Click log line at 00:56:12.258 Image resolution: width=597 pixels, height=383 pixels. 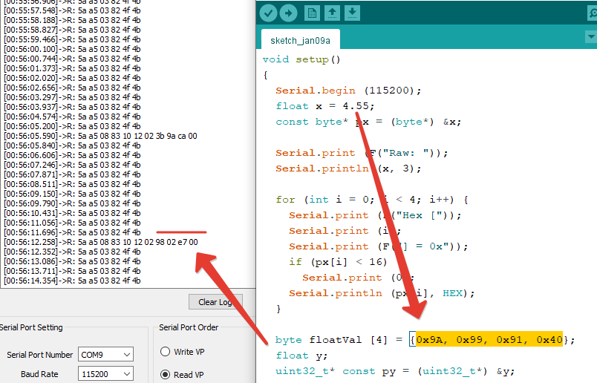101,242
